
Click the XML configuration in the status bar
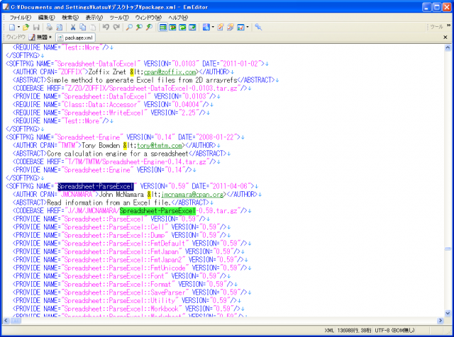point(329,331)
